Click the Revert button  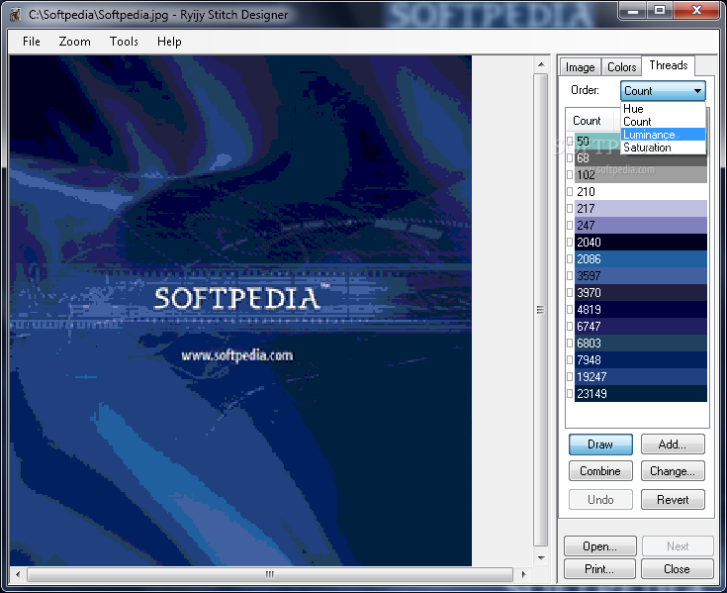click(x=673, y=500)
